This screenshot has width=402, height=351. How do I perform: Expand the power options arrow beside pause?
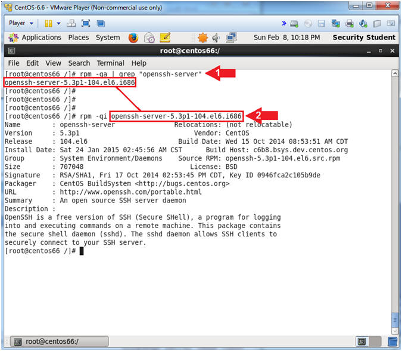point(59,23)
